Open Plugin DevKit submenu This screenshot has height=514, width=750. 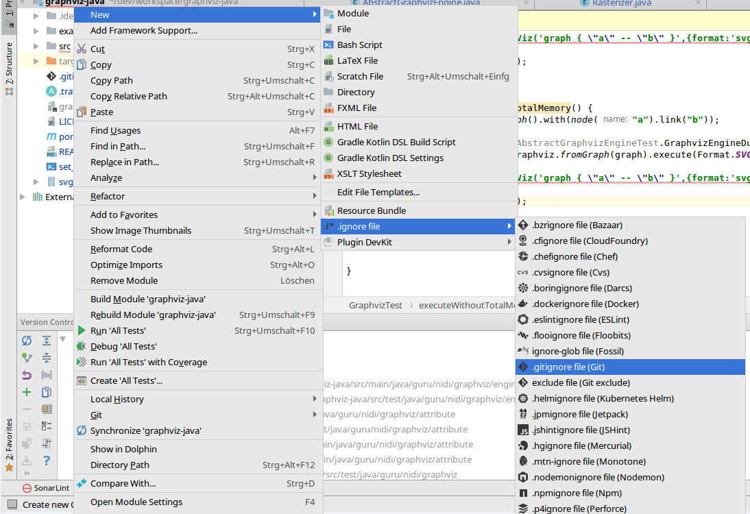tap(418, 242)
